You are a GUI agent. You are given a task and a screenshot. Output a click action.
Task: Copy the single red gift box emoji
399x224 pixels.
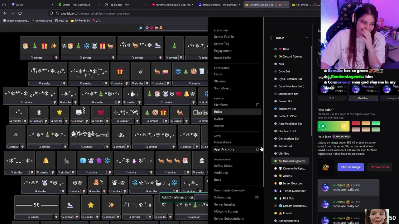[x=120, y=72]
